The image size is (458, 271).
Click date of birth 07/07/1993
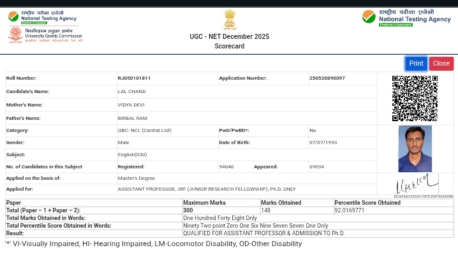click(323, 142)
